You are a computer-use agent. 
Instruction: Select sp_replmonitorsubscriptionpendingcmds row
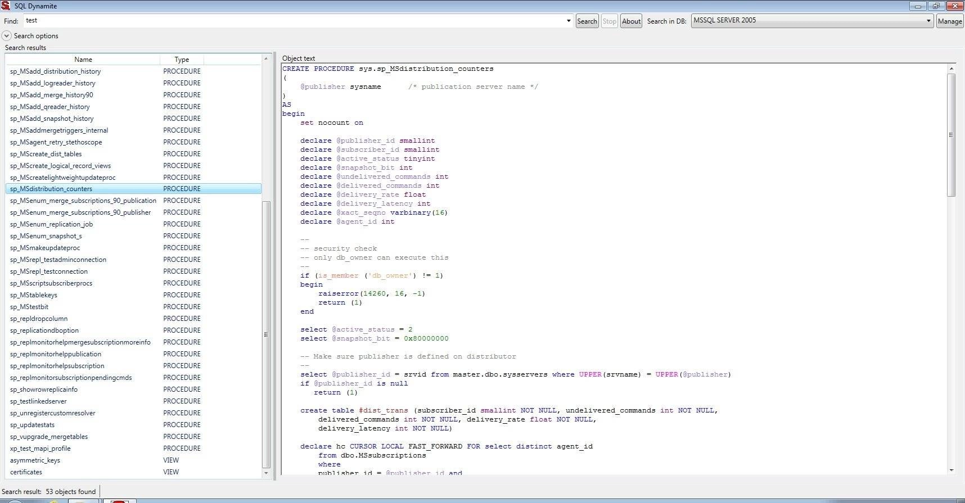134,378
